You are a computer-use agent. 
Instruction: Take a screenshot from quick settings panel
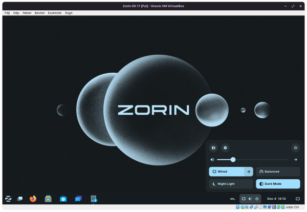click(213, 147)
